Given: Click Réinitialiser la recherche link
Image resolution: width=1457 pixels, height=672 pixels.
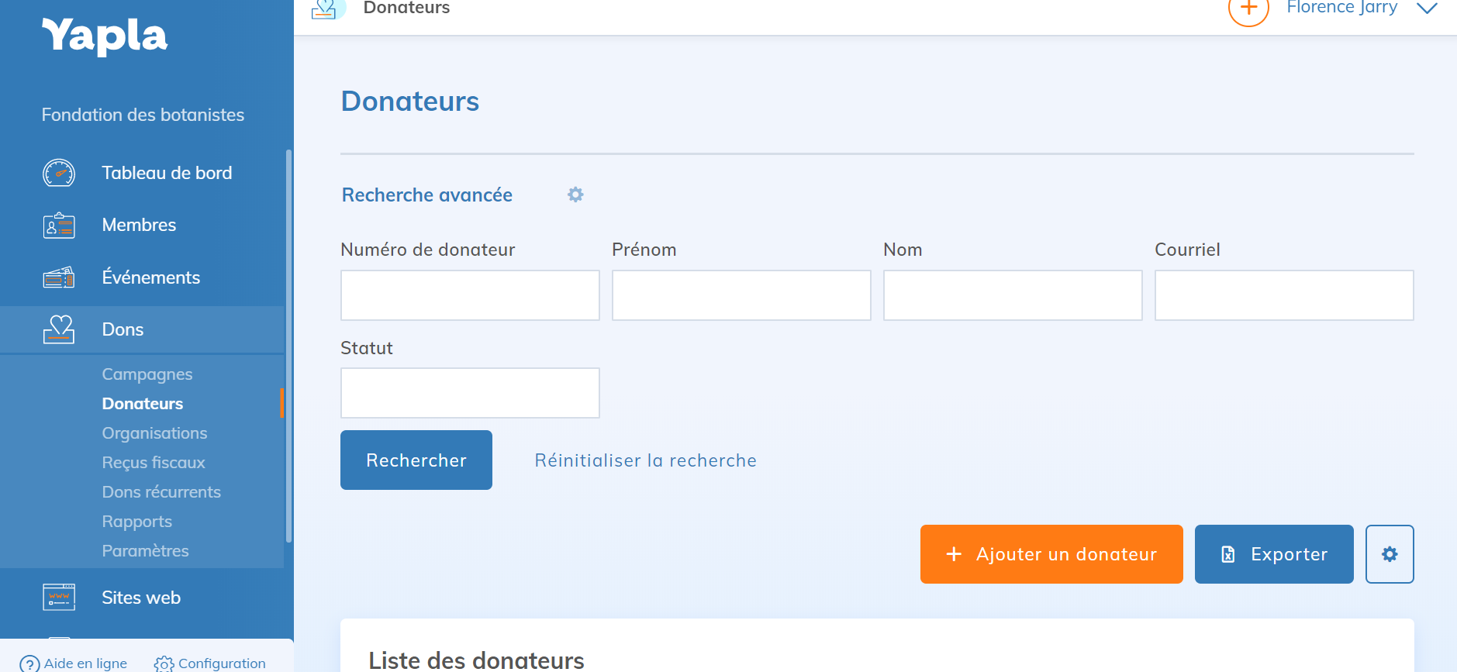Looking at the screenshot, I should pos(645,460).
